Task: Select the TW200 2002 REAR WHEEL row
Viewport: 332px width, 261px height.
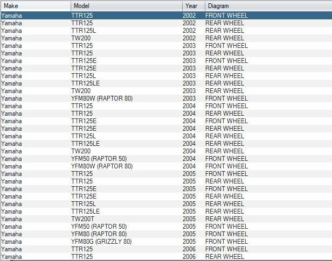Action: (167, 38)
